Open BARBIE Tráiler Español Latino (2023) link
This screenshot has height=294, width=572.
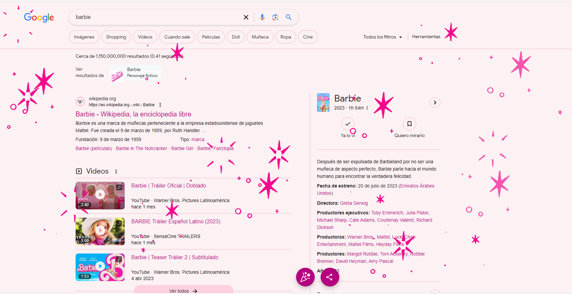click(x=176, y=222)
